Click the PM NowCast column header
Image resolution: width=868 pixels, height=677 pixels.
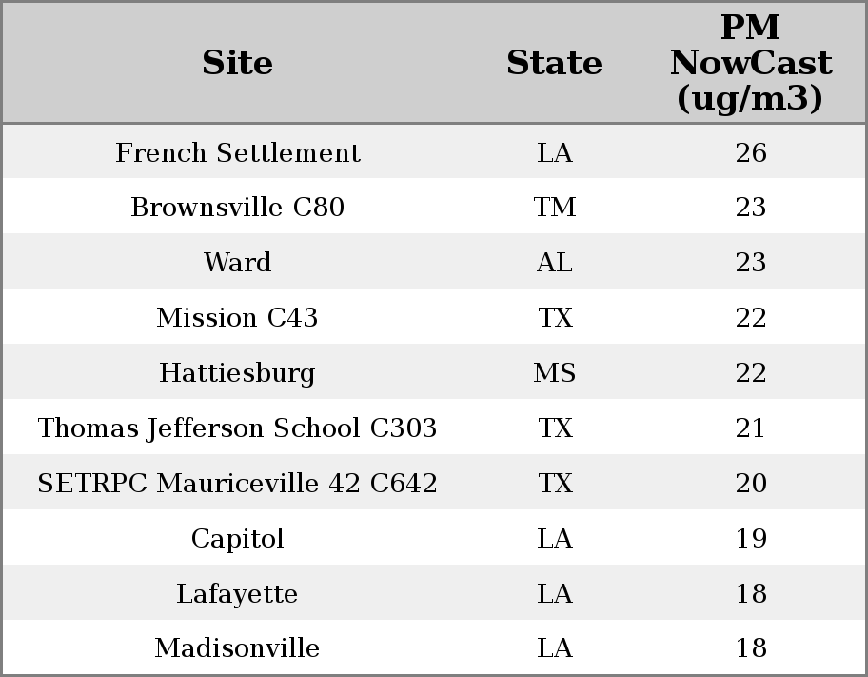750,63
